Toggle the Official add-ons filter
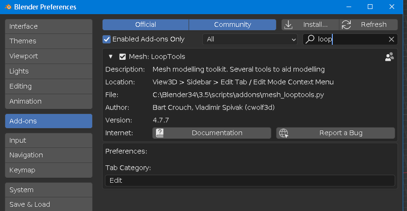The height and width of the screenshot is (211, 407). [146, 24]
